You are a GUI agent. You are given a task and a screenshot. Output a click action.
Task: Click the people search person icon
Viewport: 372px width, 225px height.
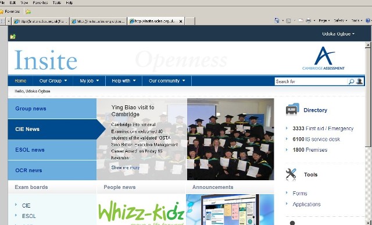pyautogui.click(x=359, y=81)
